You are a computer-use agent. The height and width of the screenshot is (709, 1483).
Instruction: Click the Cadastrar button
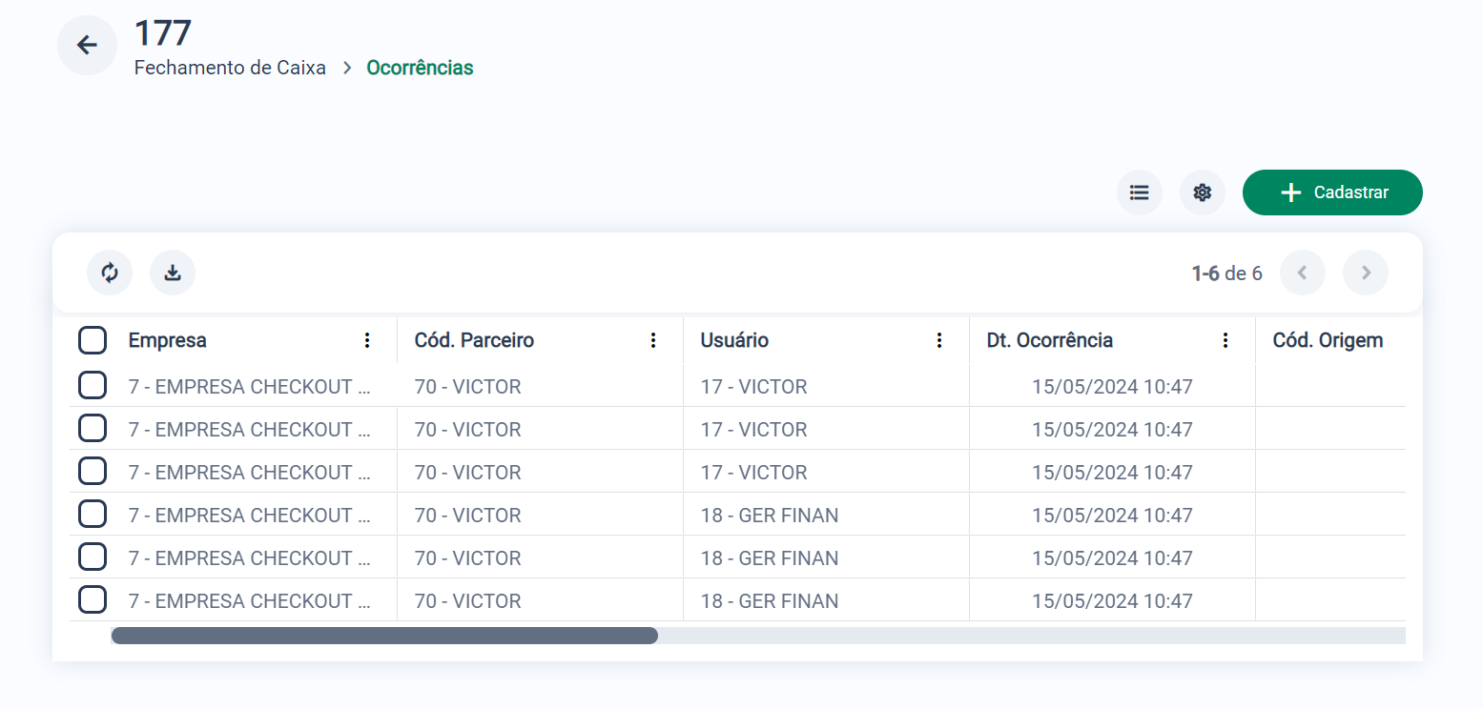1332,192
